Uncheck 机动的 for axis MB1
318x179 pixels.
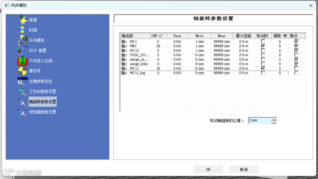[x=263, y=46]
